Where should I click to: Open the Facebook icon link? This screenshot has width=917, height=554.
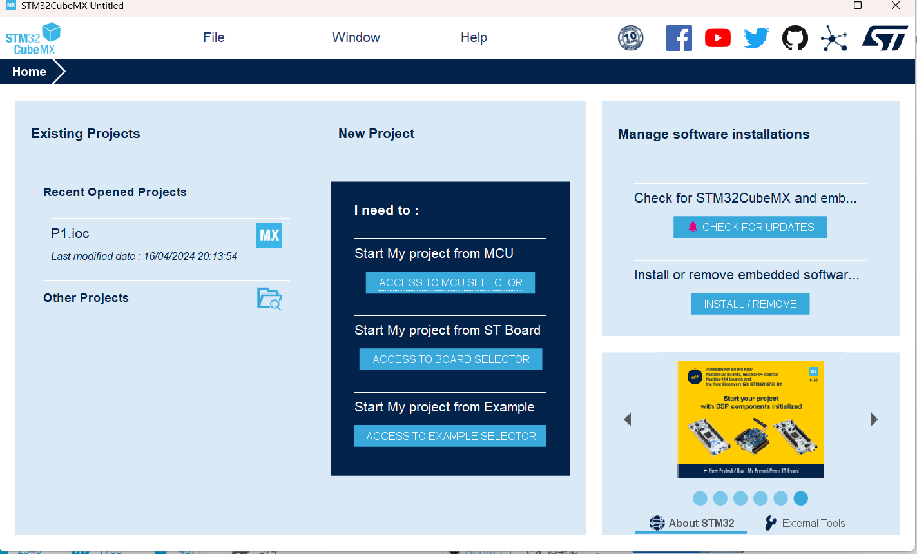pyautogui.click(x=679, y=38)
